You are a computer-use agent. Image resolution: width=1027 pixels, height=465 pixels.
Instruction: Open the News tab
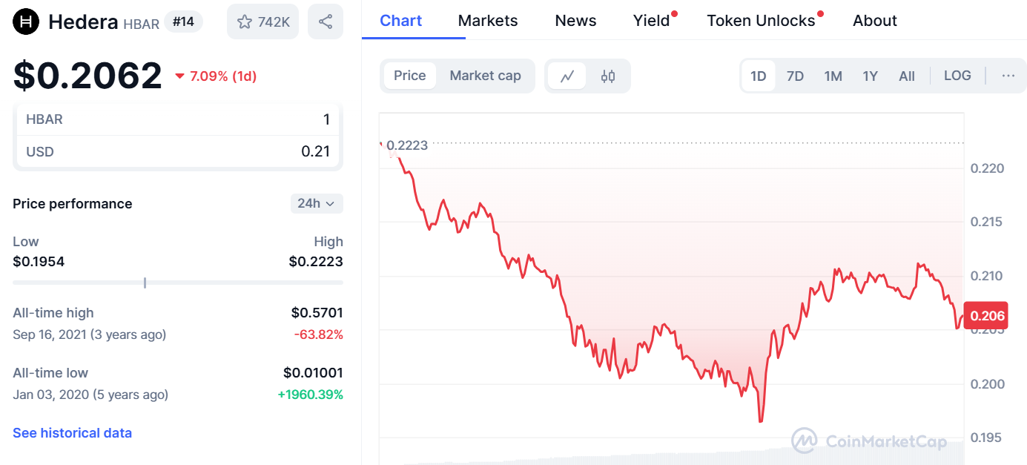(575, 21)
